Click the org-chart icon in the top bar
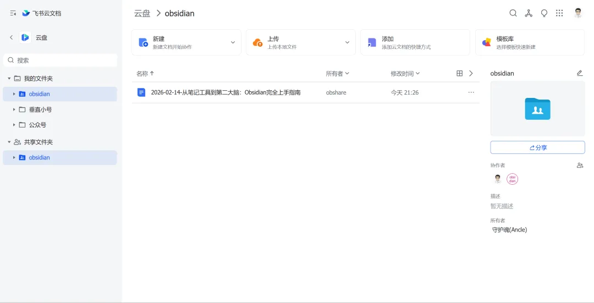Viewport: 594px width, 303px height. coord(529,13)
